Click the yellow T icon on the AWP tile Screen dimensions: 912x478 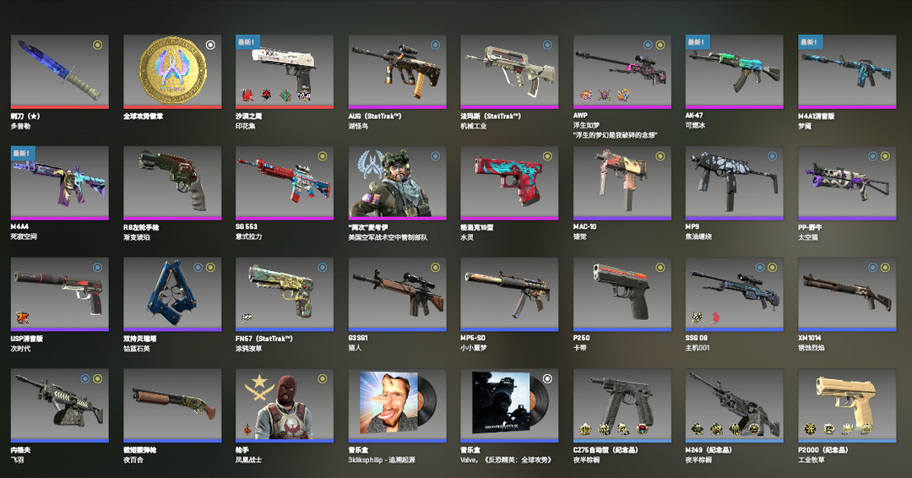coord(660,45)
